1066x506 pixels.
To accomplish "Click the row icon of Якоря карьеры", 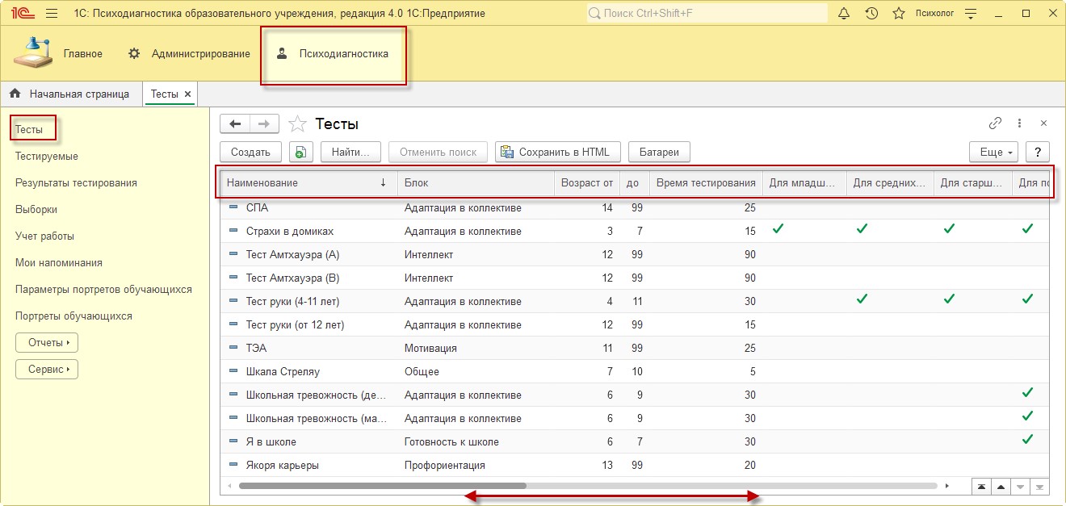I will coord(234,465).
